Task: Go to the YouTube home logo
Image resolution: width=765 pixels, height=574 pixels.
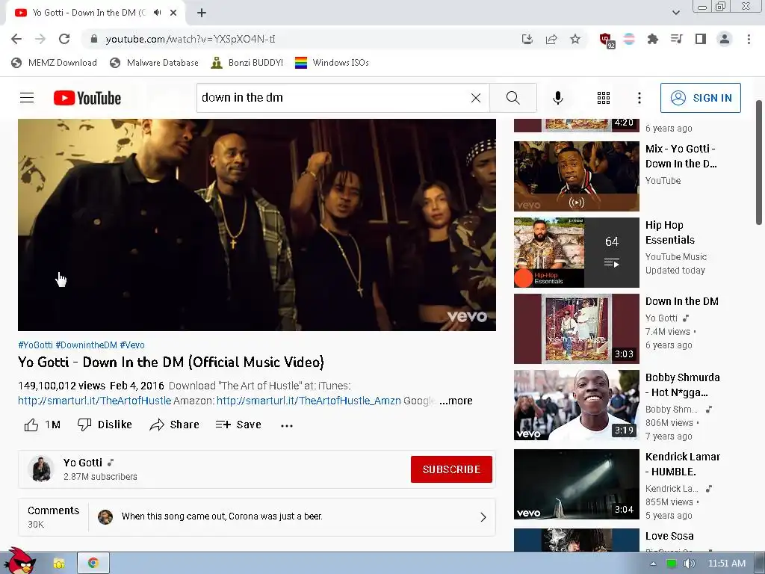Action: [x=87, y=98]
